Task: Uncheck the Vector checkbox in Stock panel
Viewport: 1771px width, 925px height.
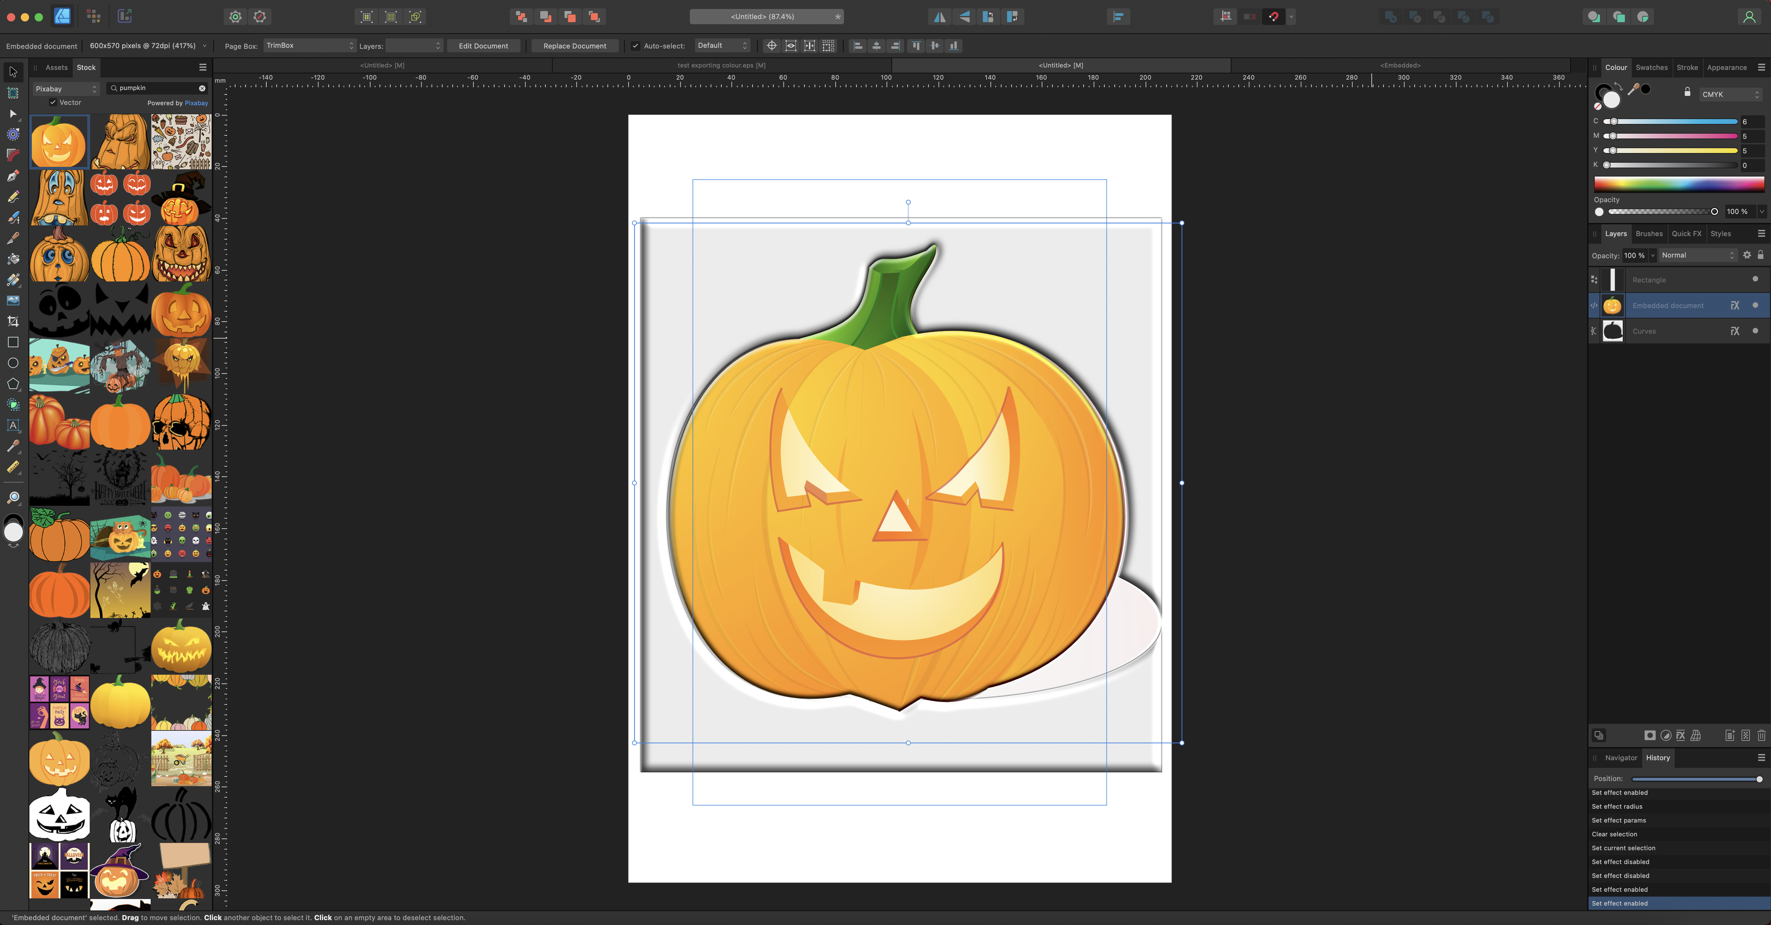Action: (x=53, y=102)
